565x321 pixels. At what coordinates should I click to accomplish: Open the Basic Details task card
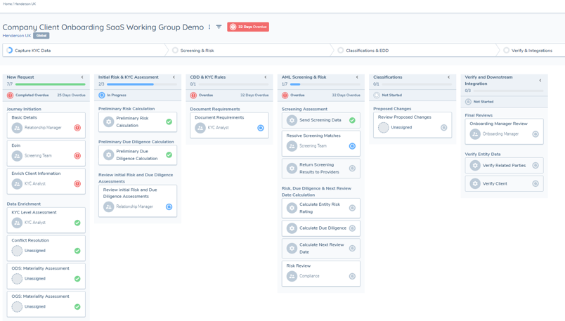pos(46,125)
